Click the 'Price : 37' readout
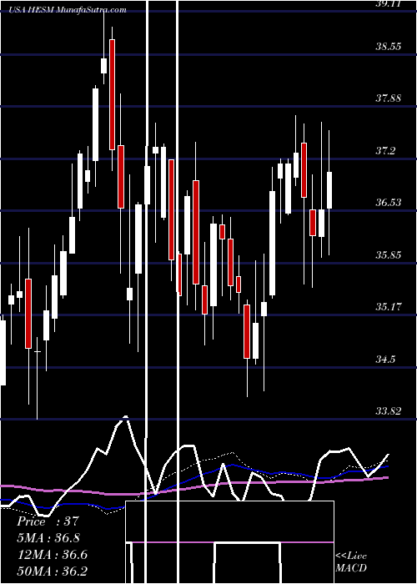The width and height of the screenshot is (417, 584). click(48, 521)
